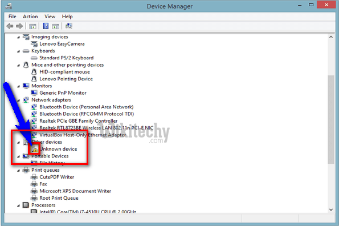Select Generic PnP Monitor label
This screenshot has height=226, width=339.
63,93
